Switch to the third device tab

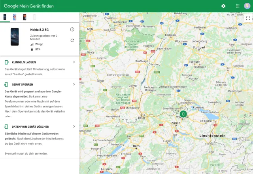pos(25,17)
